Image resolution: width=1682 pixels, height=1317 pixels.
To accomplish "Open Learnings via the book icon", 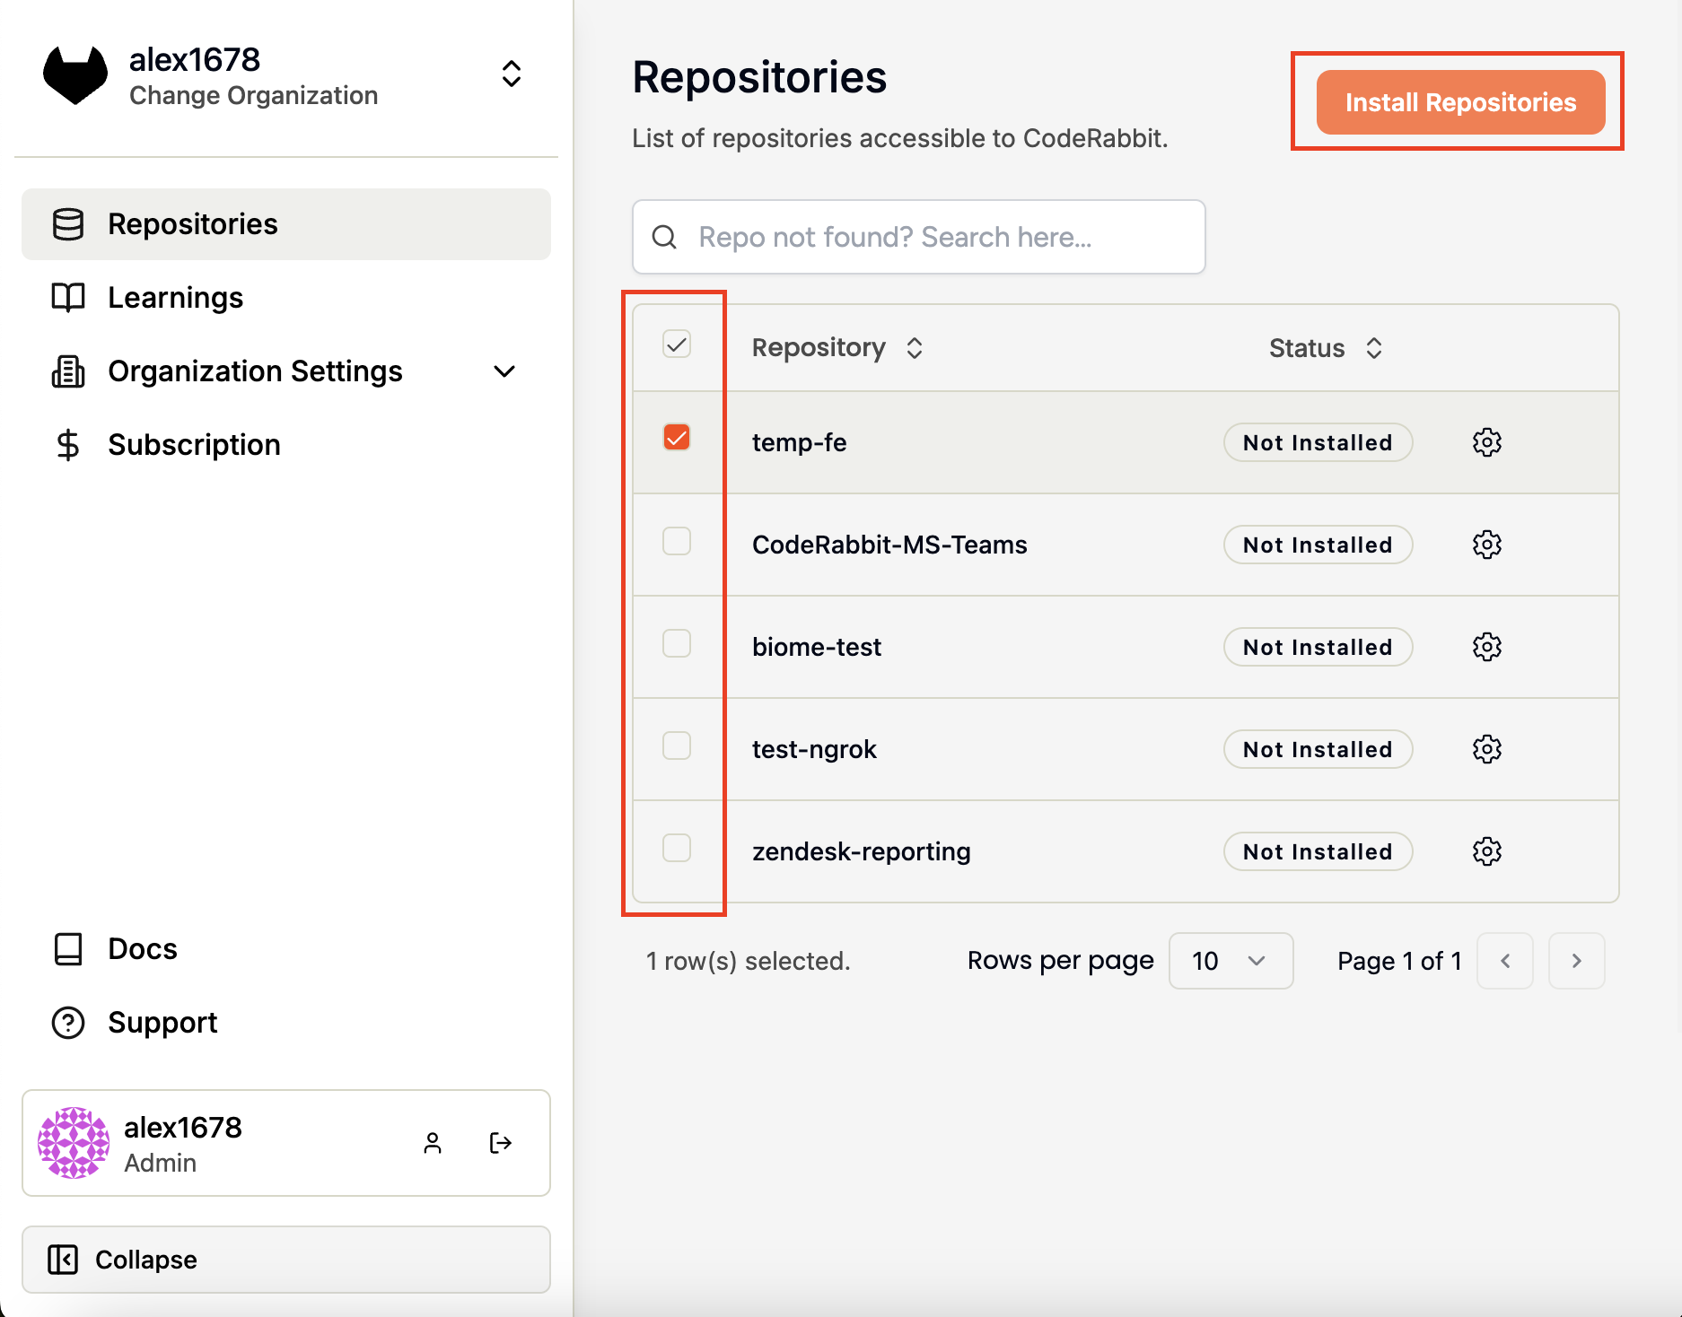I will (x=68, y=297).
